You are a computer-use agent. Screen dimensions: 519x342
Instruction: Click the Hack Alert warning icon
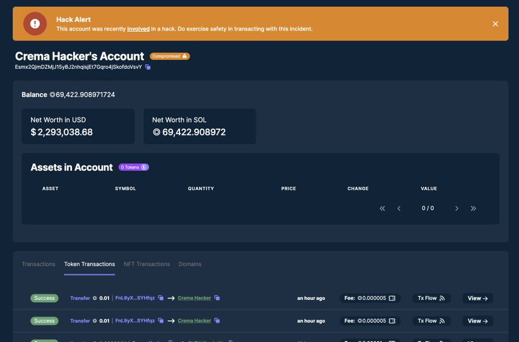(x=35, y=24)
